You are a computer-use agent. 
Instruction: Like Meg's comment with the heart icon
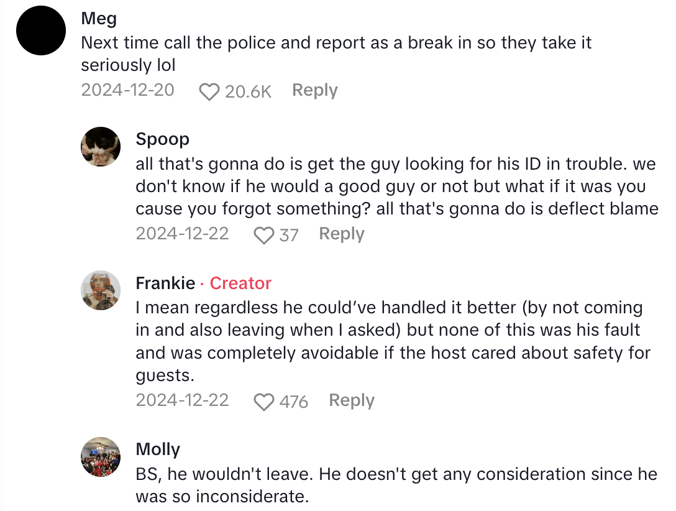coord(209,91)
